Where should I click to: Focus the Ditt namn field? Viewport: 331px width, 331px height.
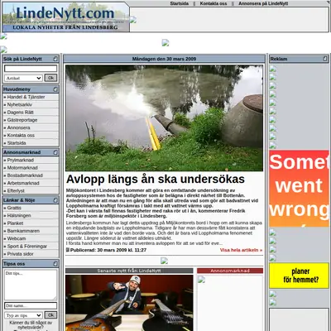tap(31, 305)
